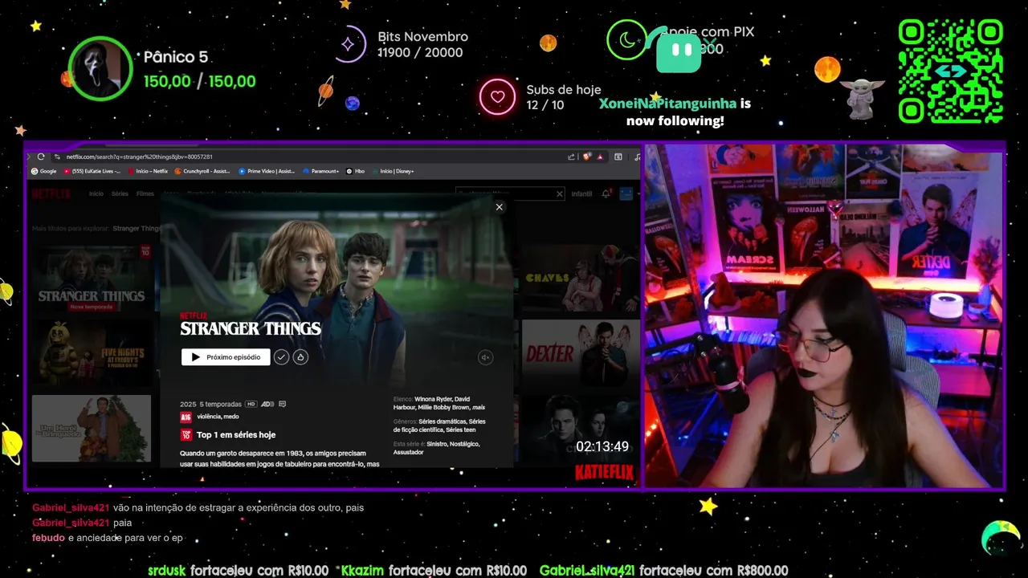This screenshot has width=1028, height=578.
Task: Share page icon in address bar
Action: pos(571,157)
